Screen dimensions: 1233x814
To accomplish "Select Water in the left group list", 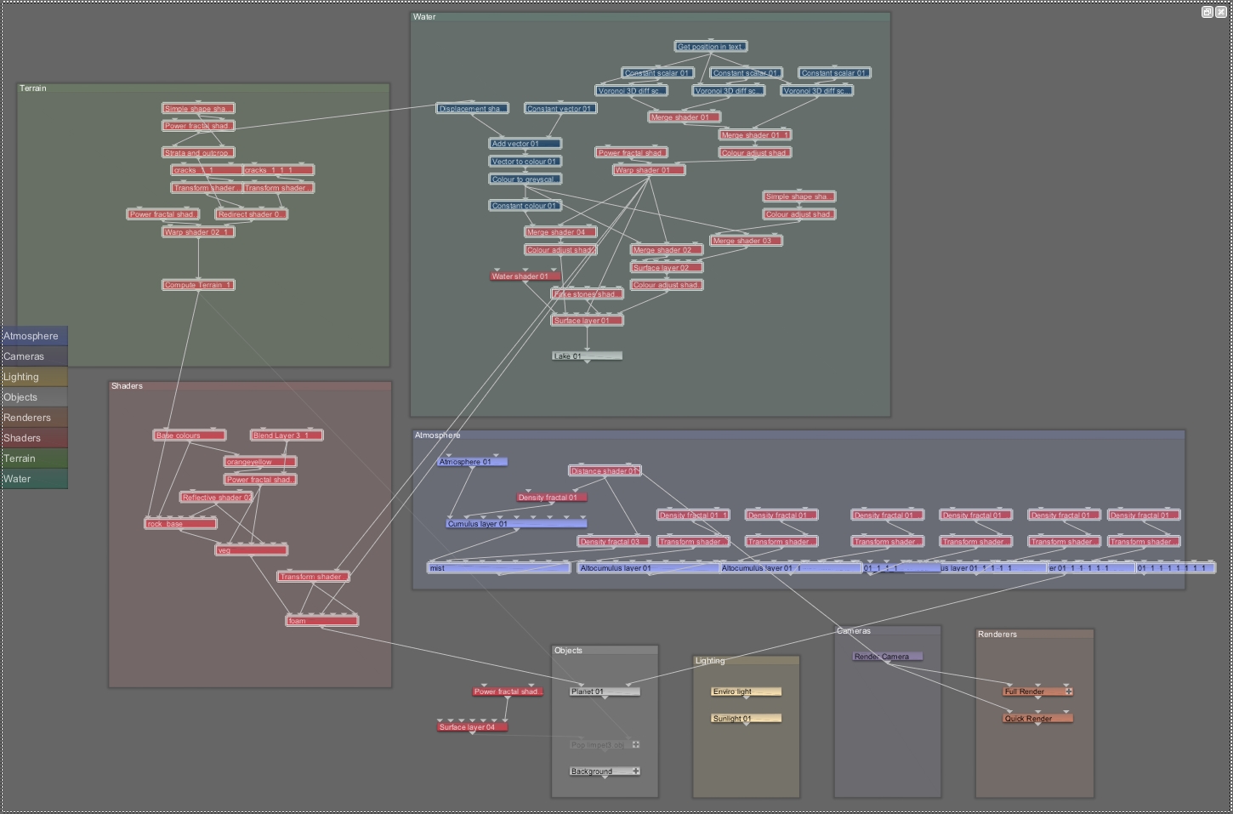I will tap(34, 479).
